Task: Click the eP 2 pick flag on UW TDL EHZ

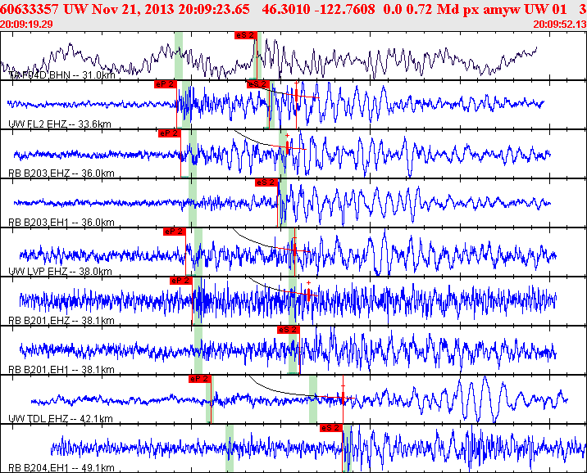Action: click(199, 379)
